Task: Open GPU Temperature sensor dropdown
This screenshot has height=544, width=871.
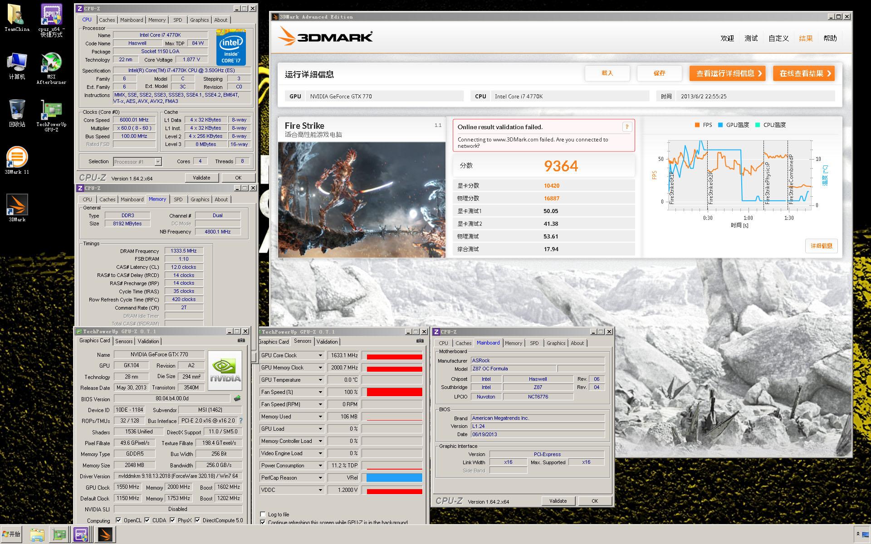Action: [x=320, y=380]
